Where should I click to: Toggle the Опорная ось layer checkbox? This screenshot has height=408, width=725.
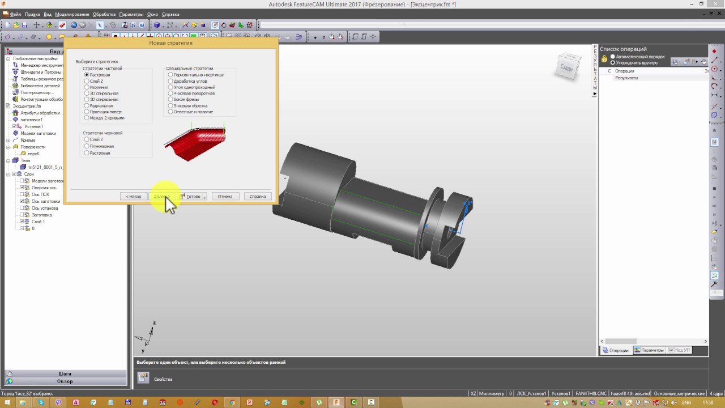point(22,188)
